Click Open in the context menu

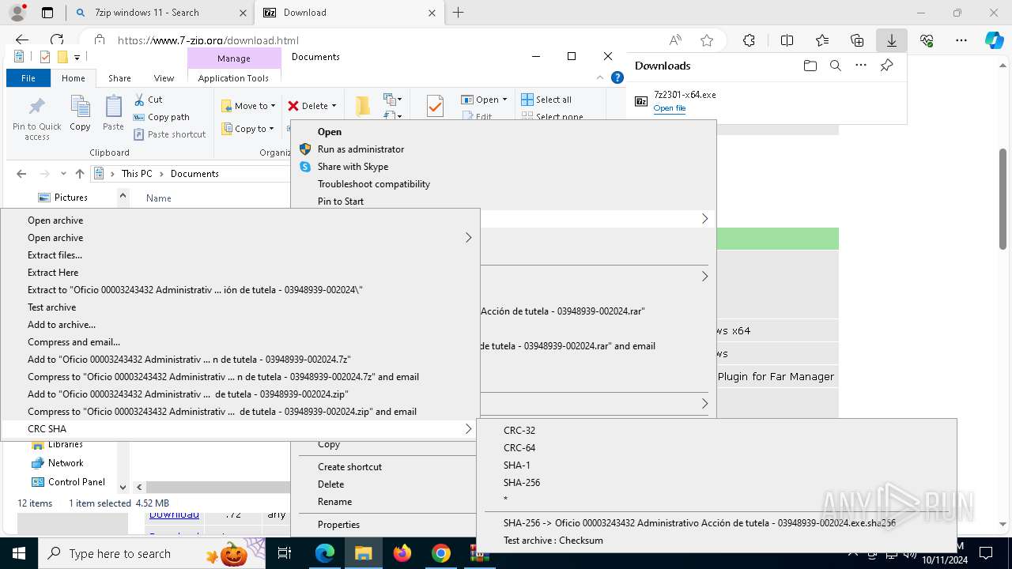pos(330,132)
